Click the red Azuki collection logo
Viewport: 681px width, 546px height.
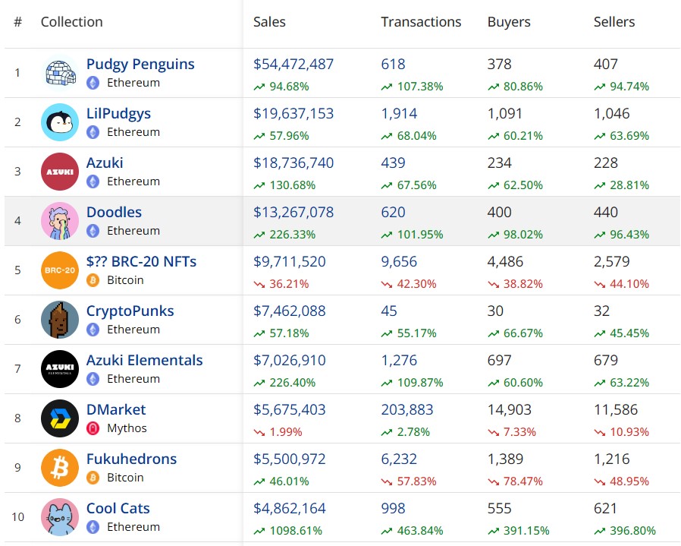tap(59, 172)
